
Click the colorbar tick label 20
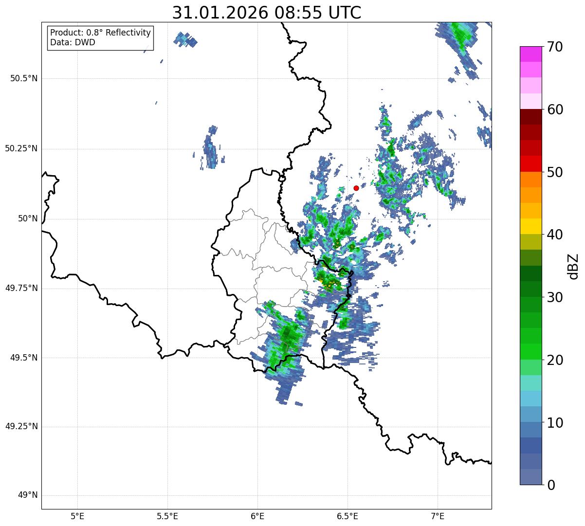555,360
